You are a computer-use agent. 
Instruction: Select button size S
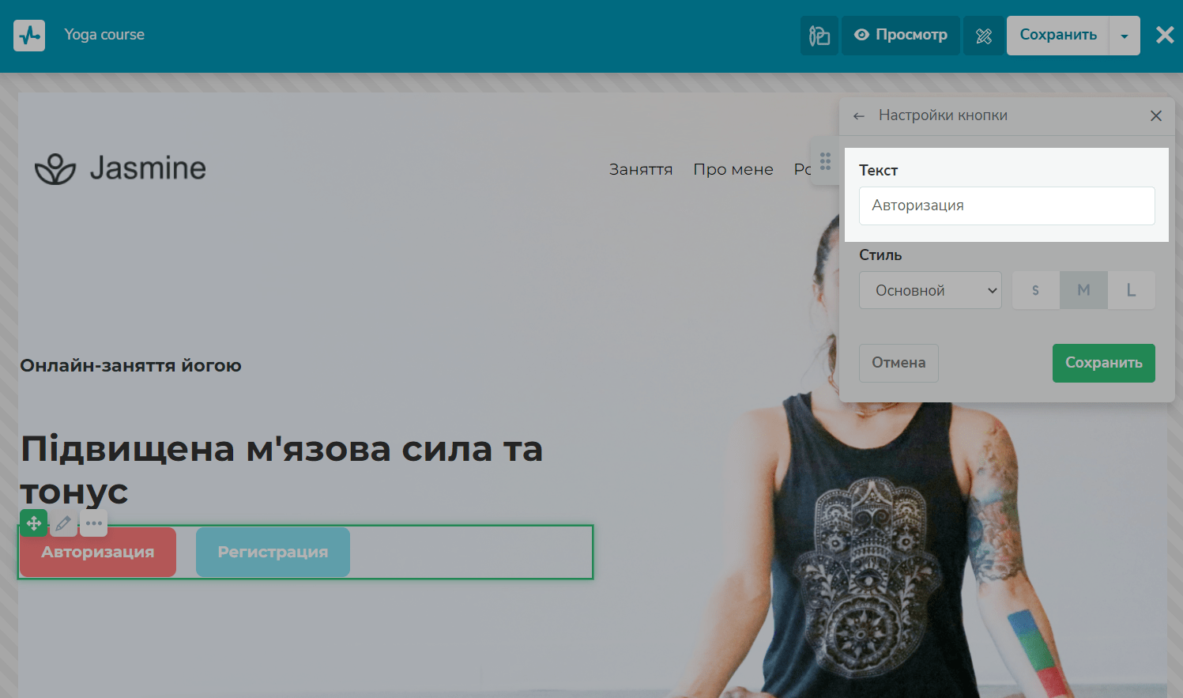click(x=1035, y=290)
